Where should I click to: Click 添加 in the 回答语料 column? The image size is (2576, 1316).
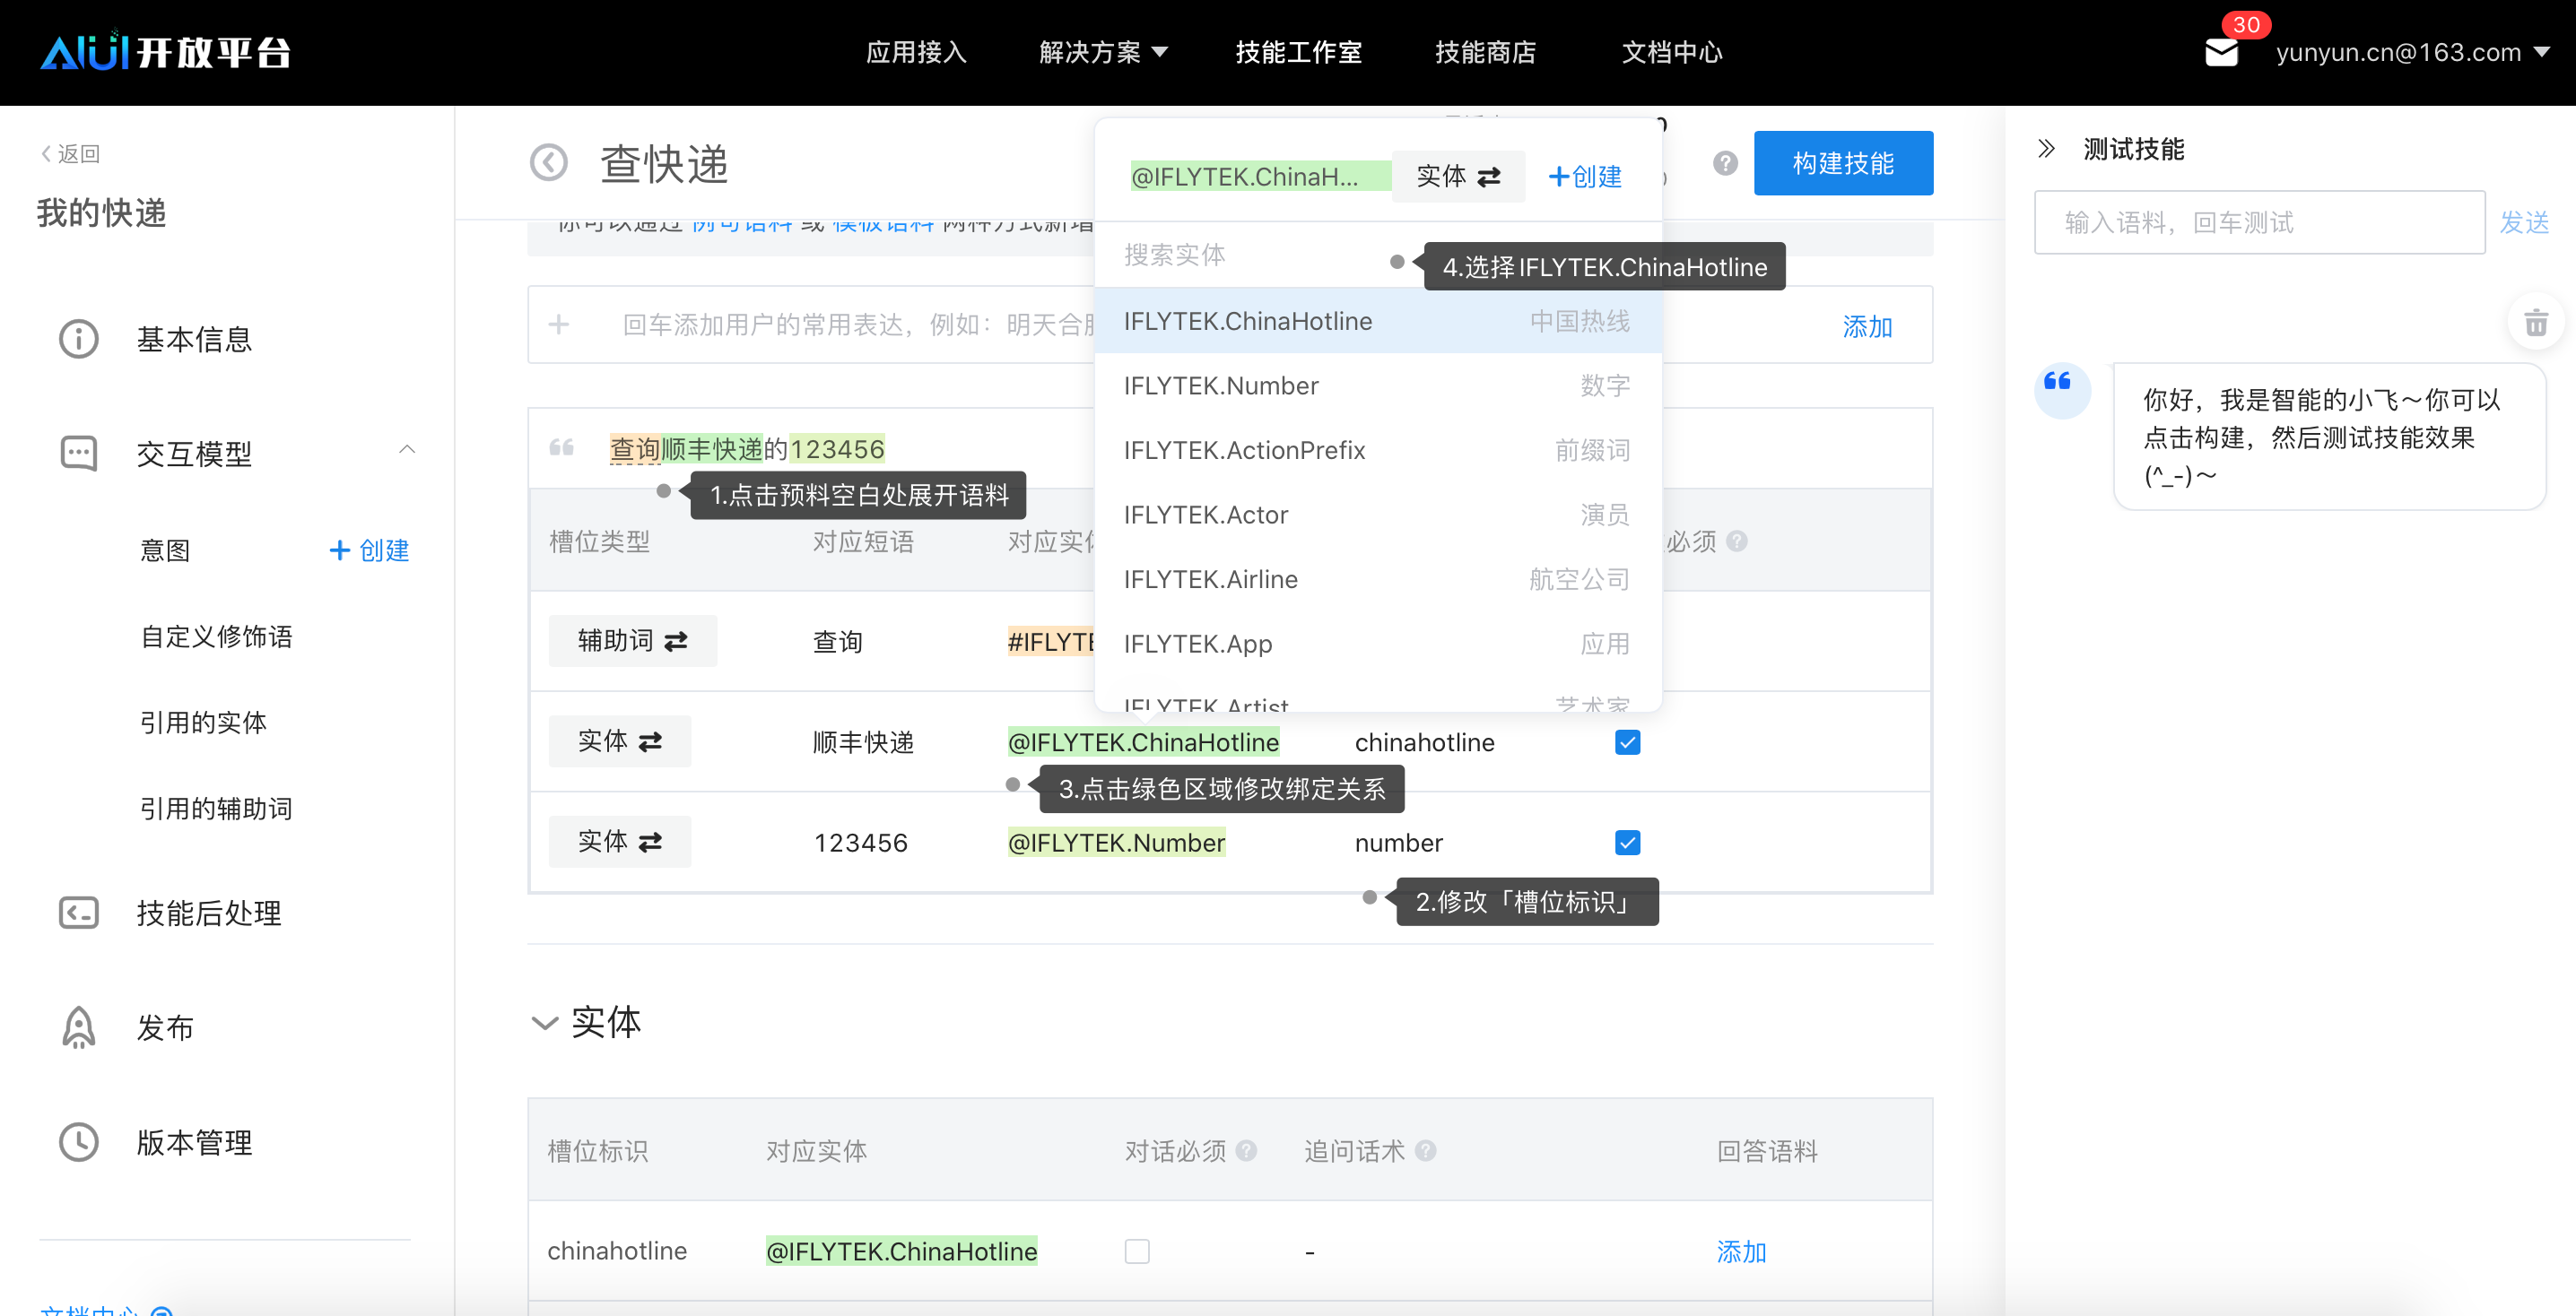click(1741, 1251)
